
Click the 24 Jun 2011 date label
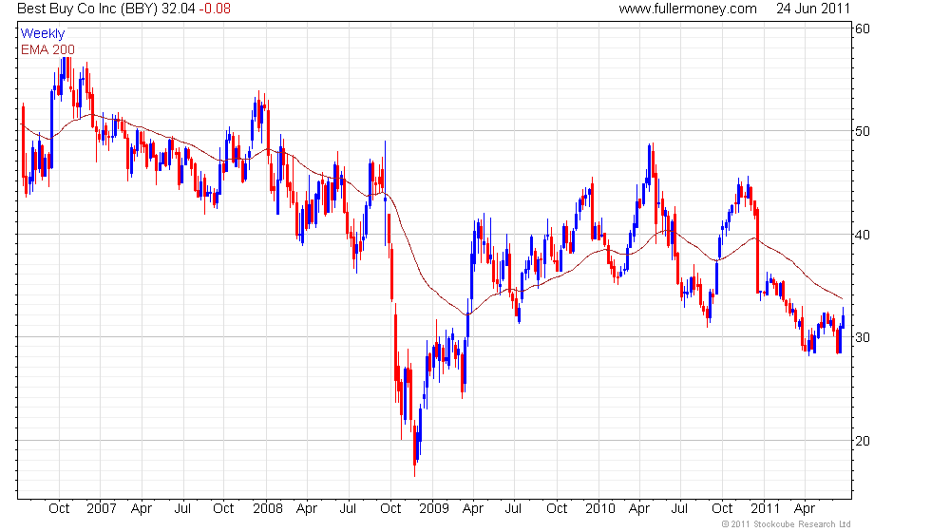(x=813, y=9)
